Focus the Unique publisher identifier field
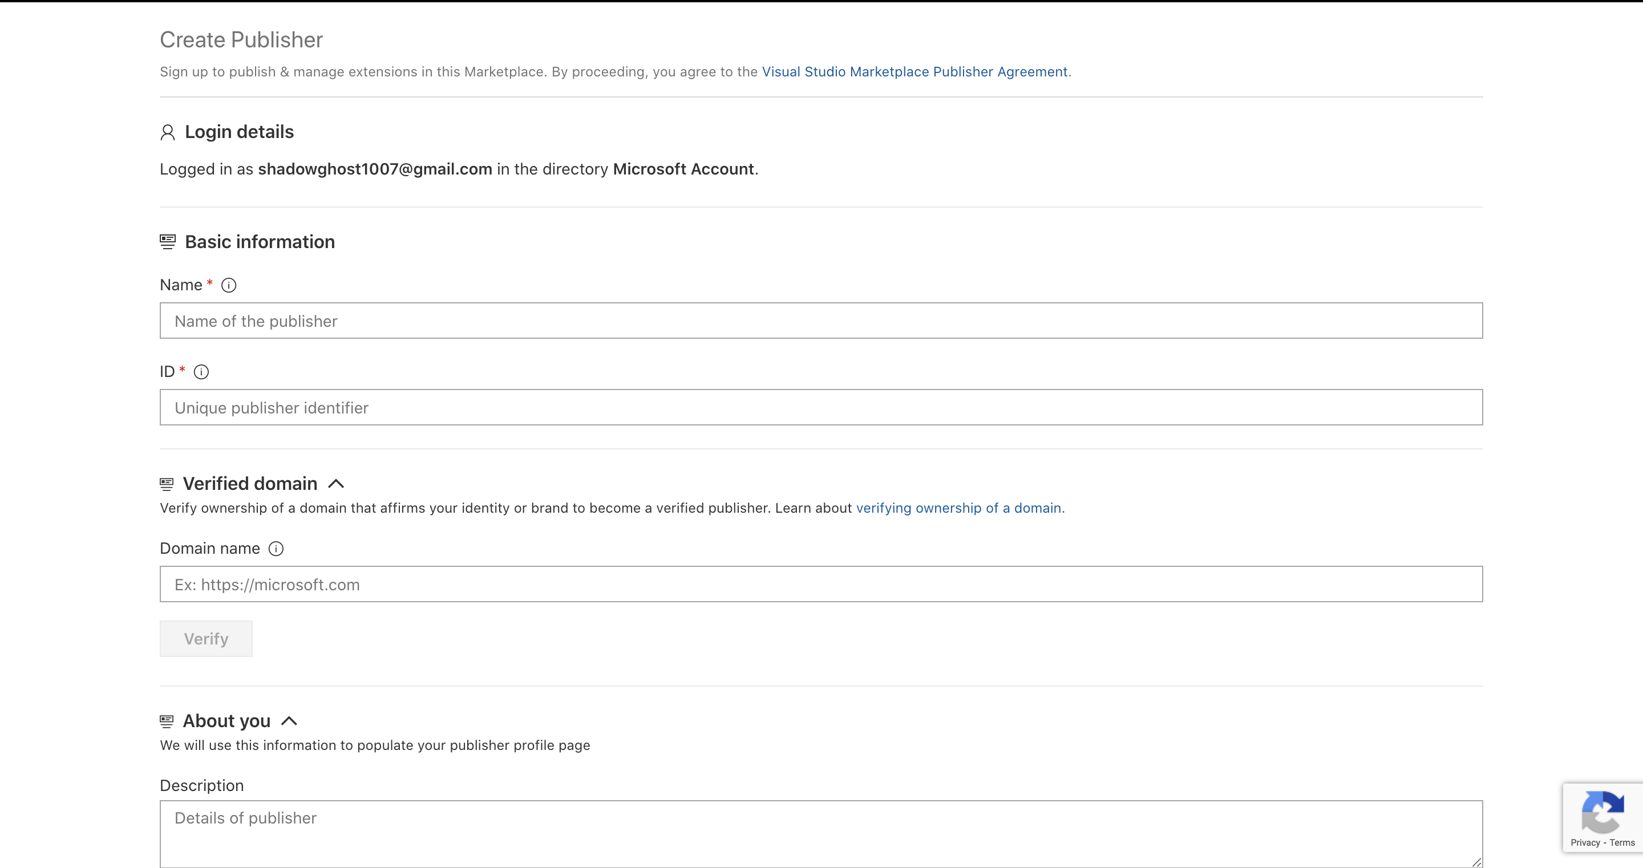This screenshot has height=868, width=1643. 821,408
